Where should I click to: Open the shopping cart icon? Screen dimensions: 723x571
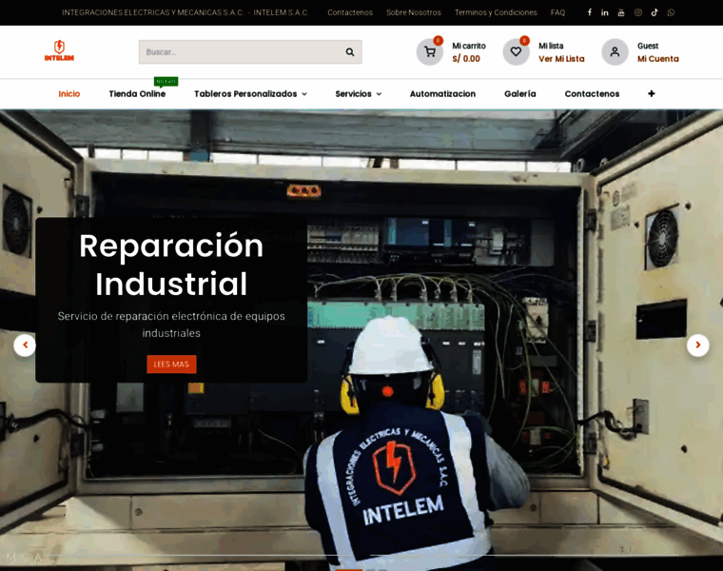click(430, 52)
